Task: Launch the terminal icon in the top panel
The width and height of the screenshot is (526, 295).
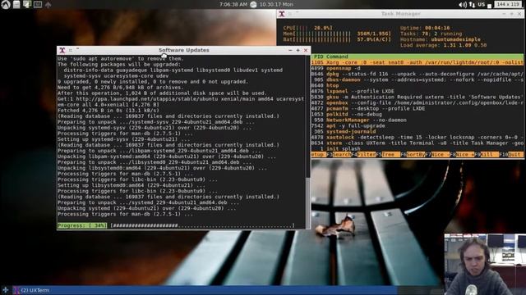Action: pos(38,4)
